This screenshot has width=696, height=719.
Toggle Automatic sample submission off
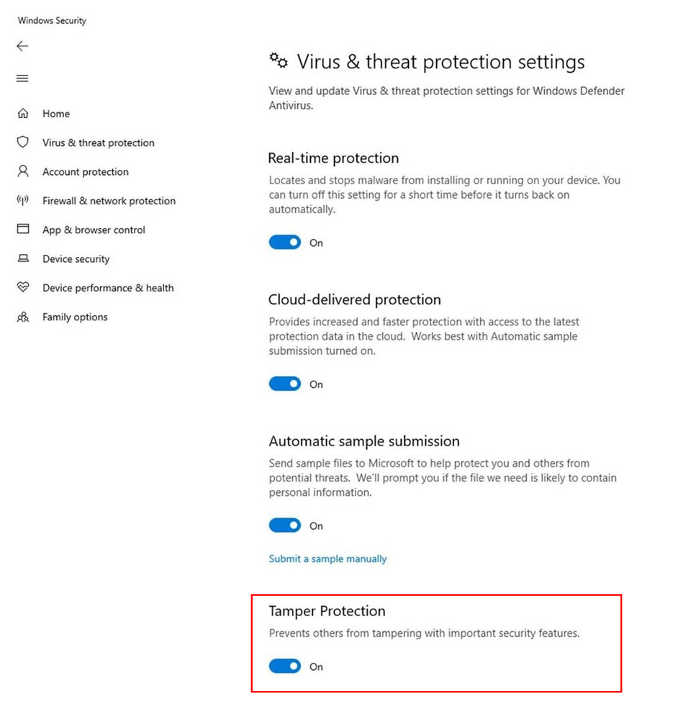285,526
